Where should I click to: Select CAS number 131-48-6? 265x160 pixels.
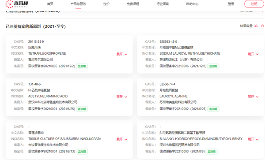(34, 84)
